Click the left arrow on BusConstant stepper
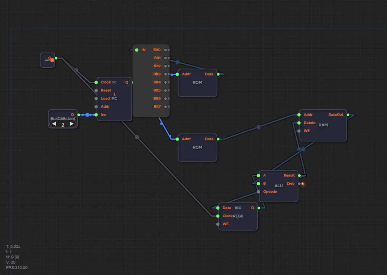The width and height of the screenshot is (387, 275). click(x=54, y=124)
